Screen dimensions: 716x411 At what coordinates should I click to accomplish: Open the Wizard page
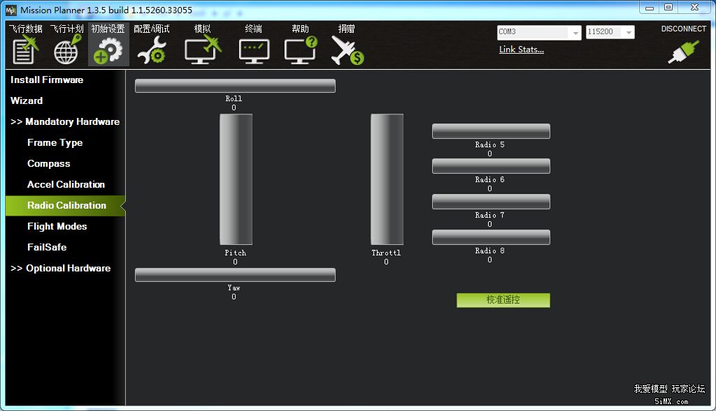27,100
